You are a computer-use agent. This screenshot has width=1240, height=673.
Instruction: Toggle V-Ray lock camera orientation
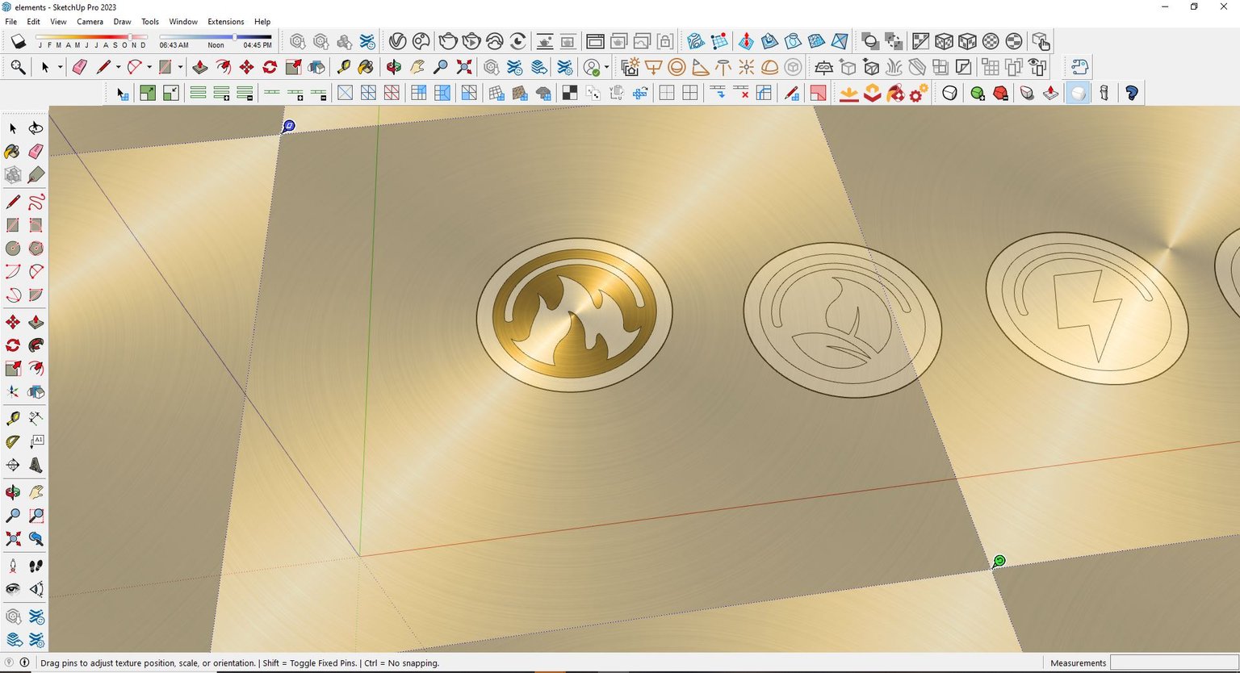point(665,41)
